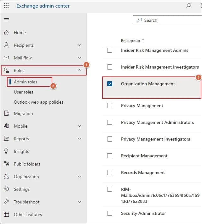202x224 pixels.
Task: Open the Insider Risk Management Admins row
Action: (154, 51)
